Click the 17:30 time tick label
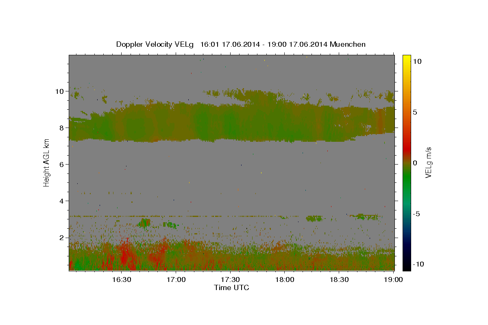Image resolution: width=488 pixels, height=325 pixels. pos(230,279)
